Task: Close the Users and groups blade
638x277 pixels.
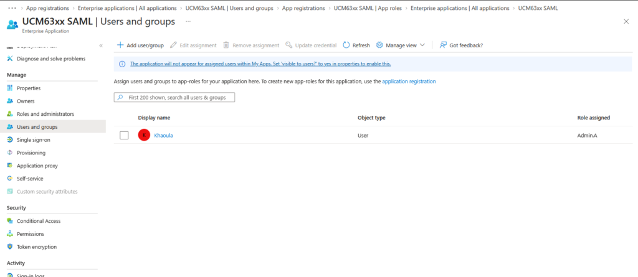Action: point(626,22)
